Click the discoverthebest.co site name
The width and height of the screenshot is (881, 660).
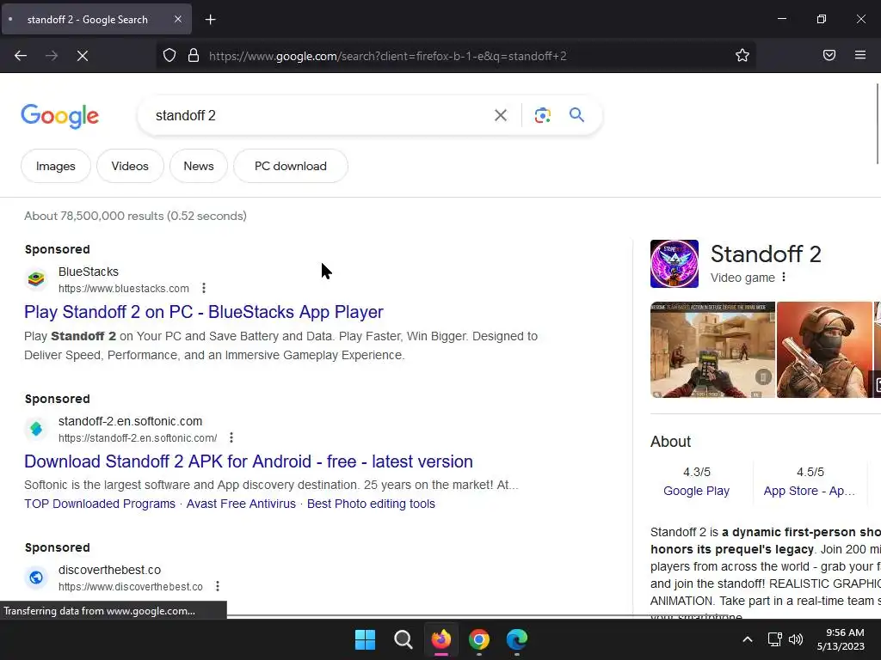pyautogui.click(x=109, y=570)
